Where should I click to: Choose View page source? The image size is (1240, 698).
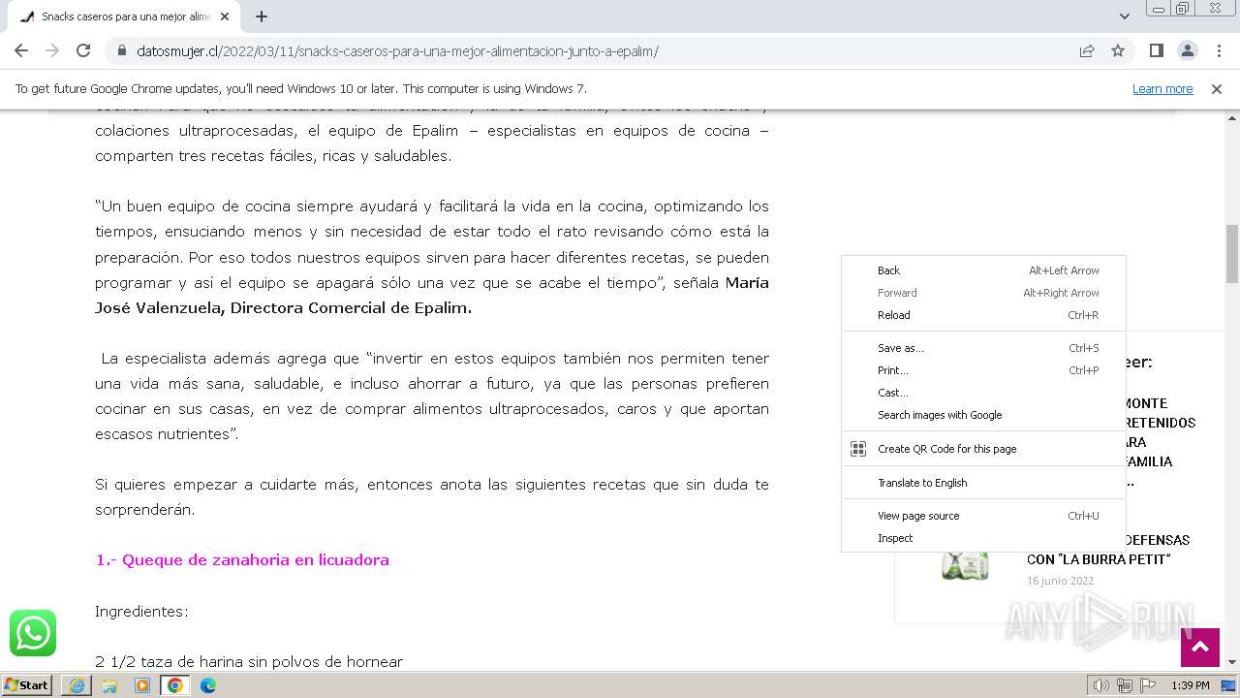point(983,516)
